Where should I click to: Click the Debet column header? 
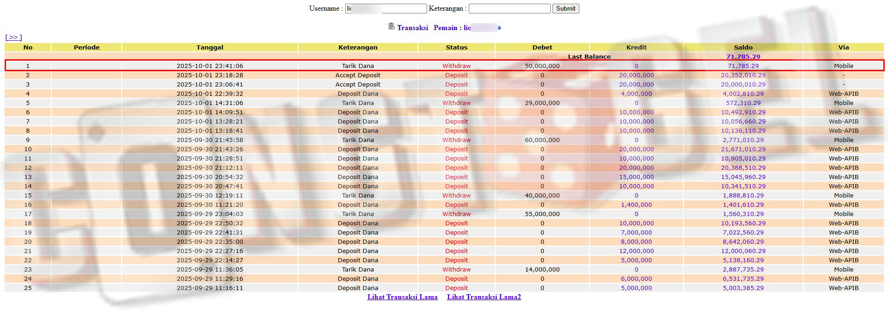(542, 47)
